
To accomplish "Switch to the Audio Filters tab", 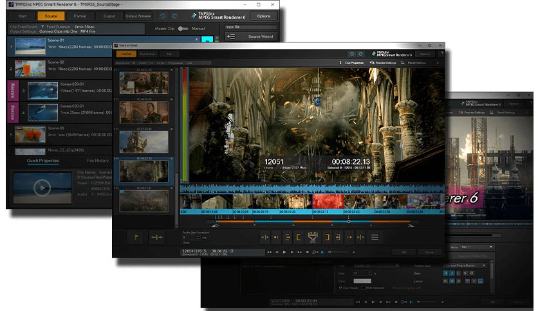I will point(147,54).
